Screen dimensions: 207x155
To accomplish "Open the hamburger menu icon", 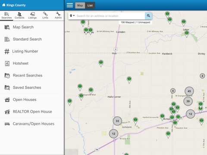I will [x=70, y=5].
